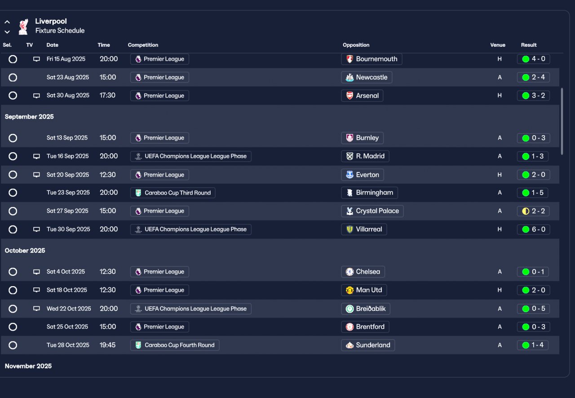Image resolution: width=575 pixels, height=398 pixels.
Task: Select the Arsenal fixture radio button
Action: [x=13, y=96]
